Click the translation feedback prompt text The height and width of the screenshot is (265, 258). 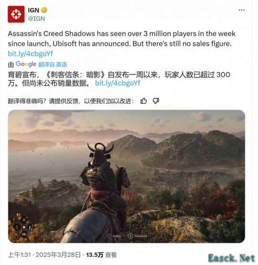click(x=71, y=101)
